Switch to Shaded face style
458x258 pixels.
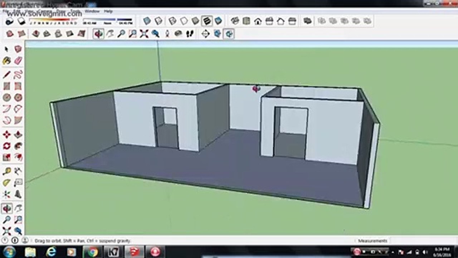click(x=195, y=21)
